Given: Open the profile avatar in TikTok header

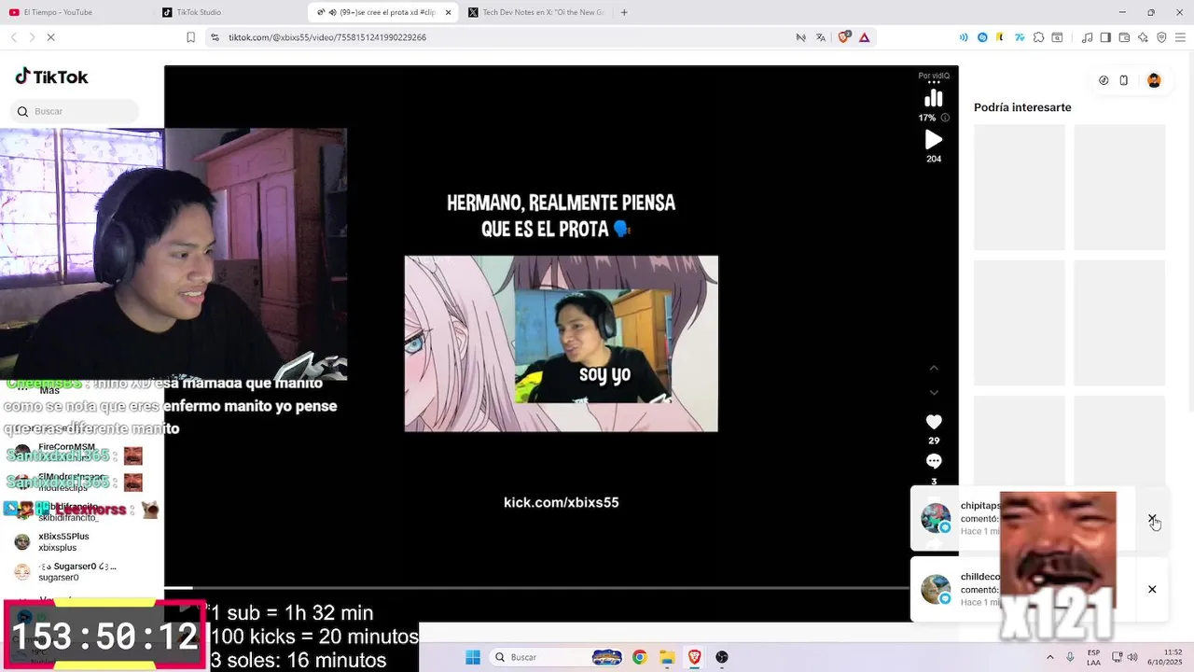Looking at the screenshot, I should (1154, 80).
